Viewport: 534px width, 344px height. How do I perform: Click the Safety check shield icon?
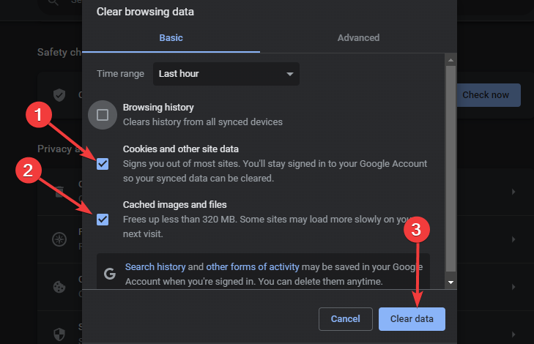[x=60, y=95]
